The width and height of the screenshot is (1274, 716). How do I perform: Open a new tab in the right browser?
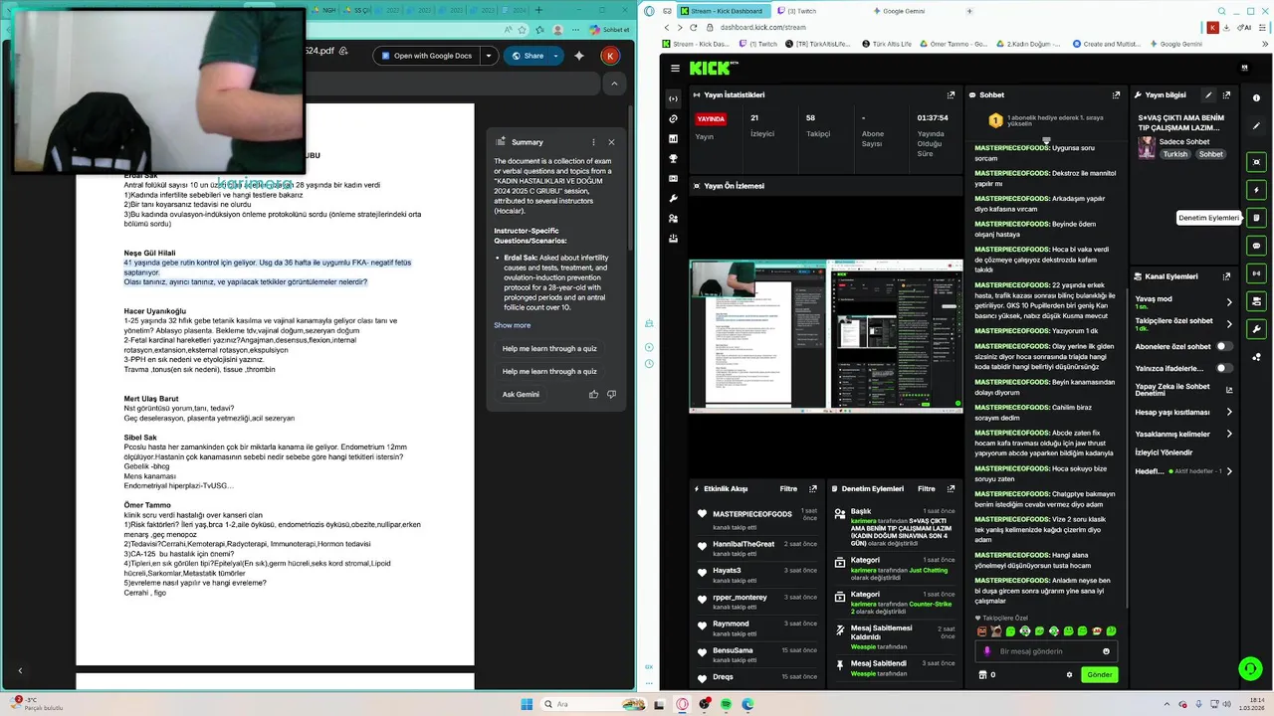[x=970, y=11]
